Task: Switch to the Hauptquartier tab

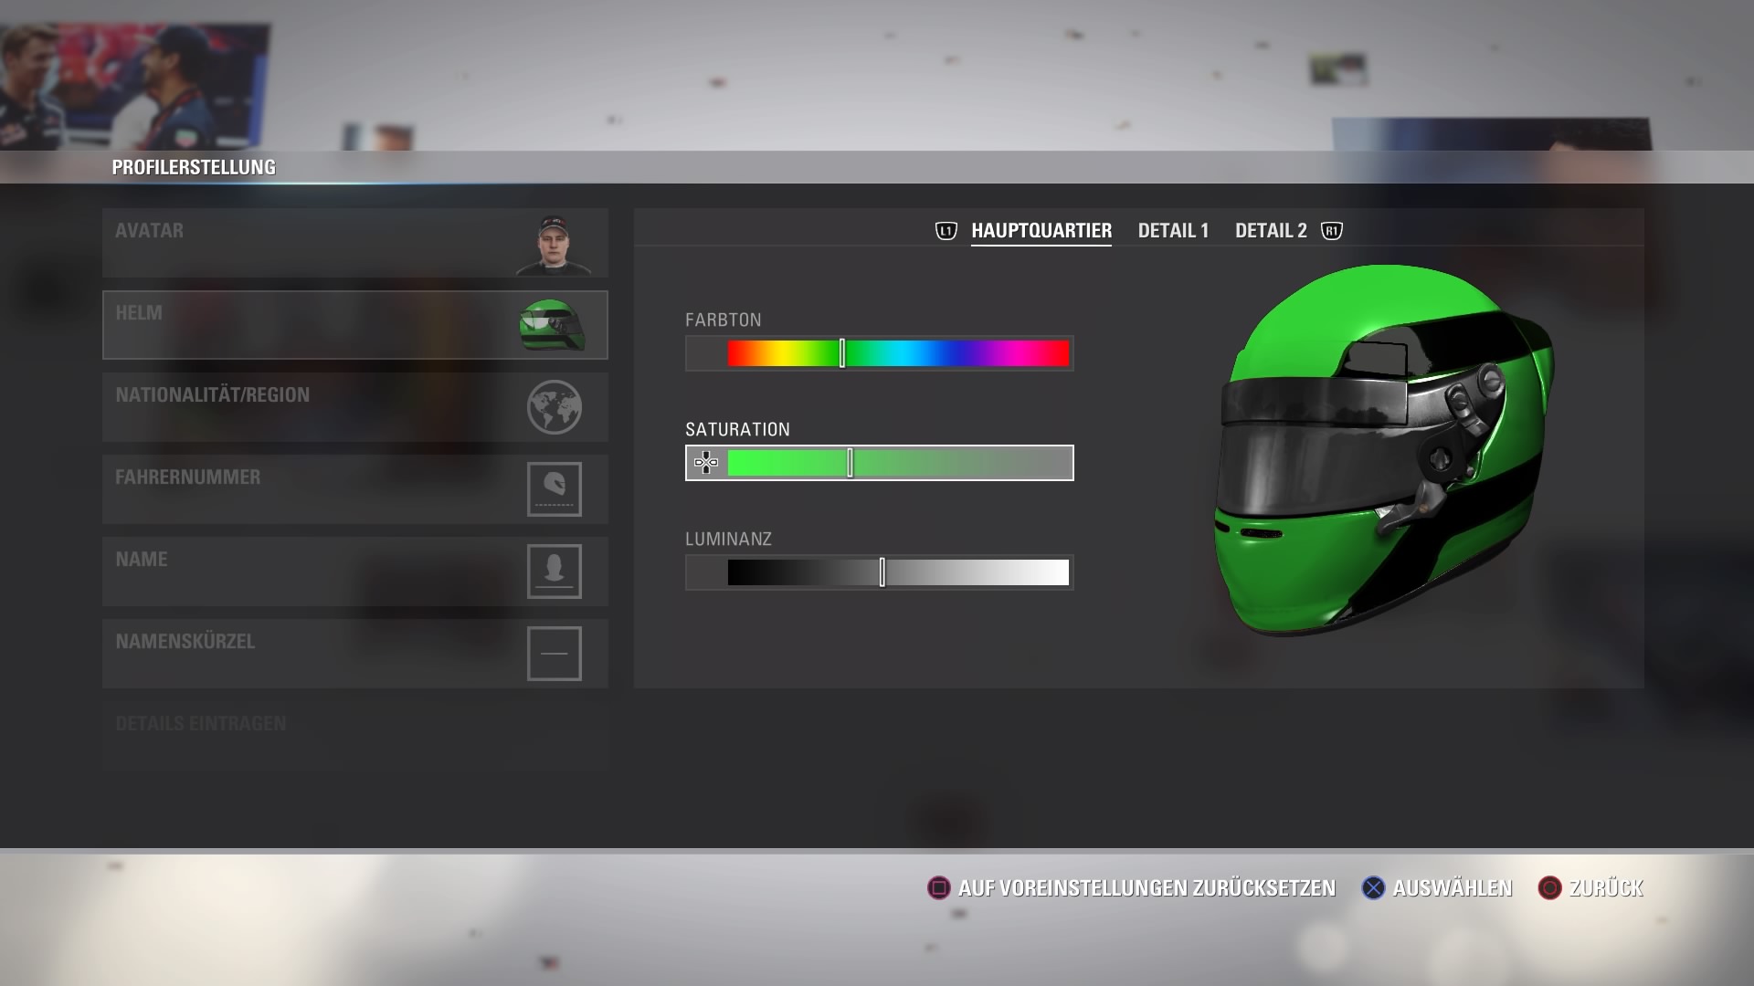Action: [x=1041, y=231]
